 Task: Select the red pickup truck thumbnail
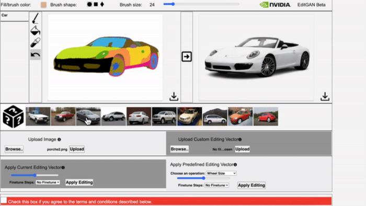click(63, 117)
